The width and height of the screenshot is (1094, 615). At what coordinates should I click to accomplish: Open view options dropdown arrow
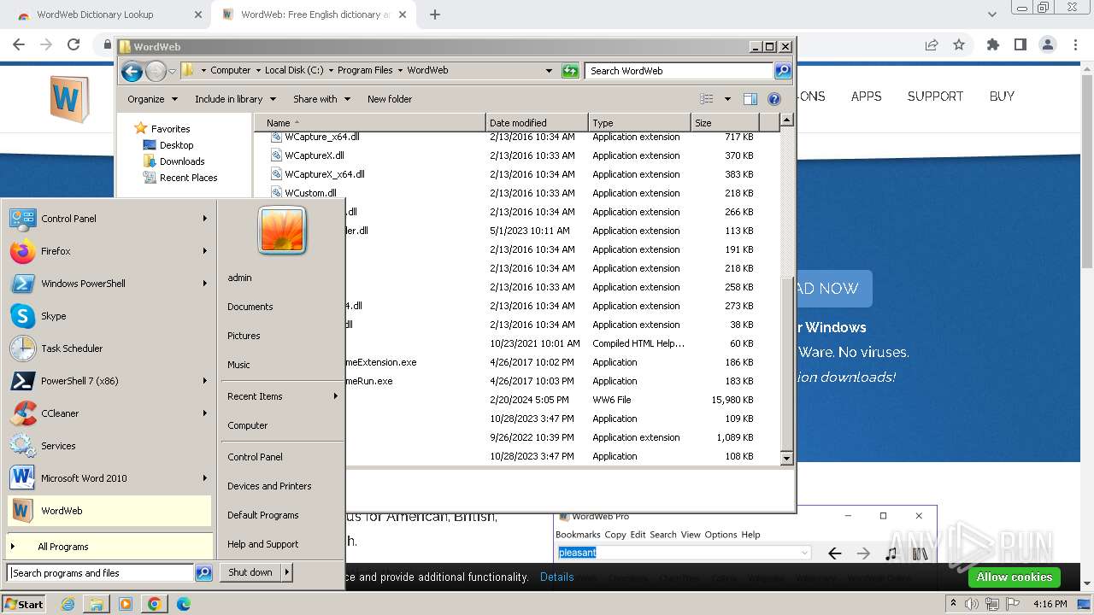[x=727, y=99]
